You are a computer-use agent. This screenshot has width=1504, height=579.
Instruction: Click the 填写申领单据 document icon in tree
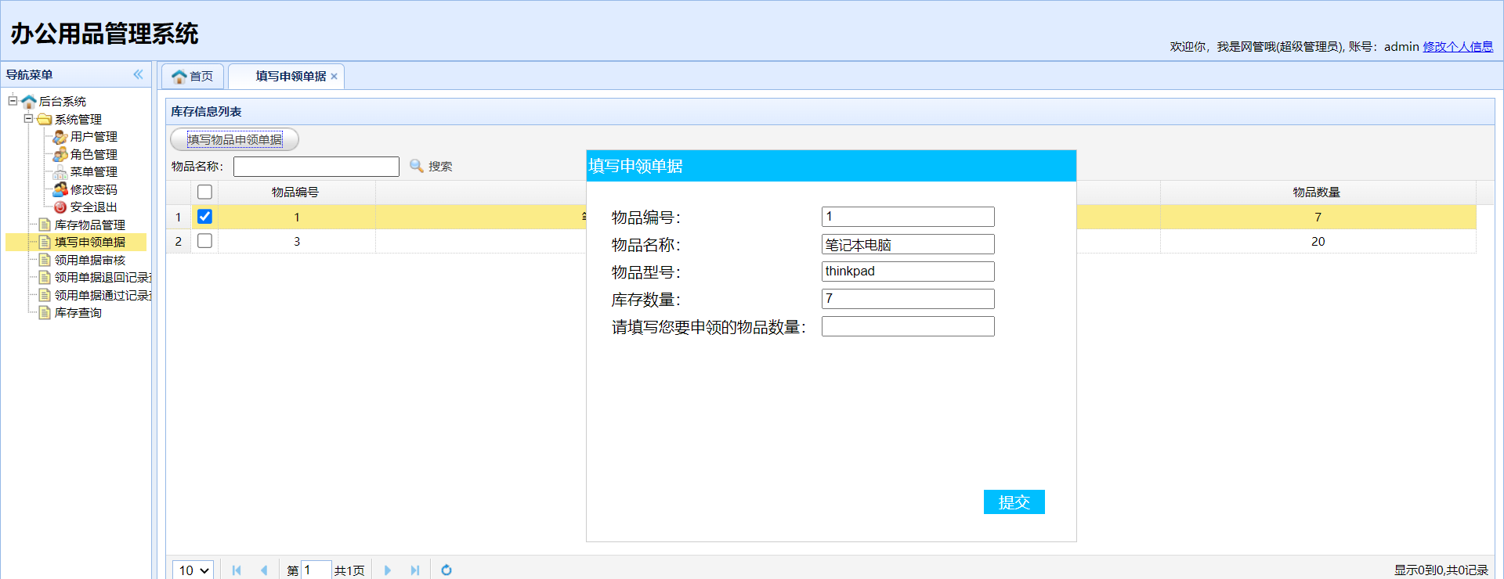click(45, 243)
